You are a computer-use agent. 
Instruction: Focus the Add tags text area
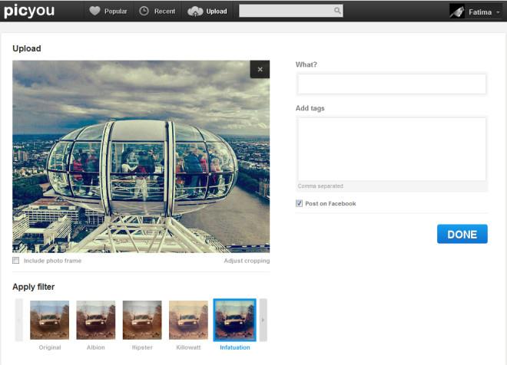[392, 148]
